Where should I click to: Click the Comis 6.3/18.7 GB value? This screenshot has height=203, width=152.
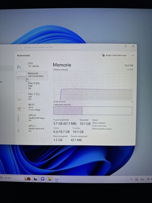(x=61, y=132)
